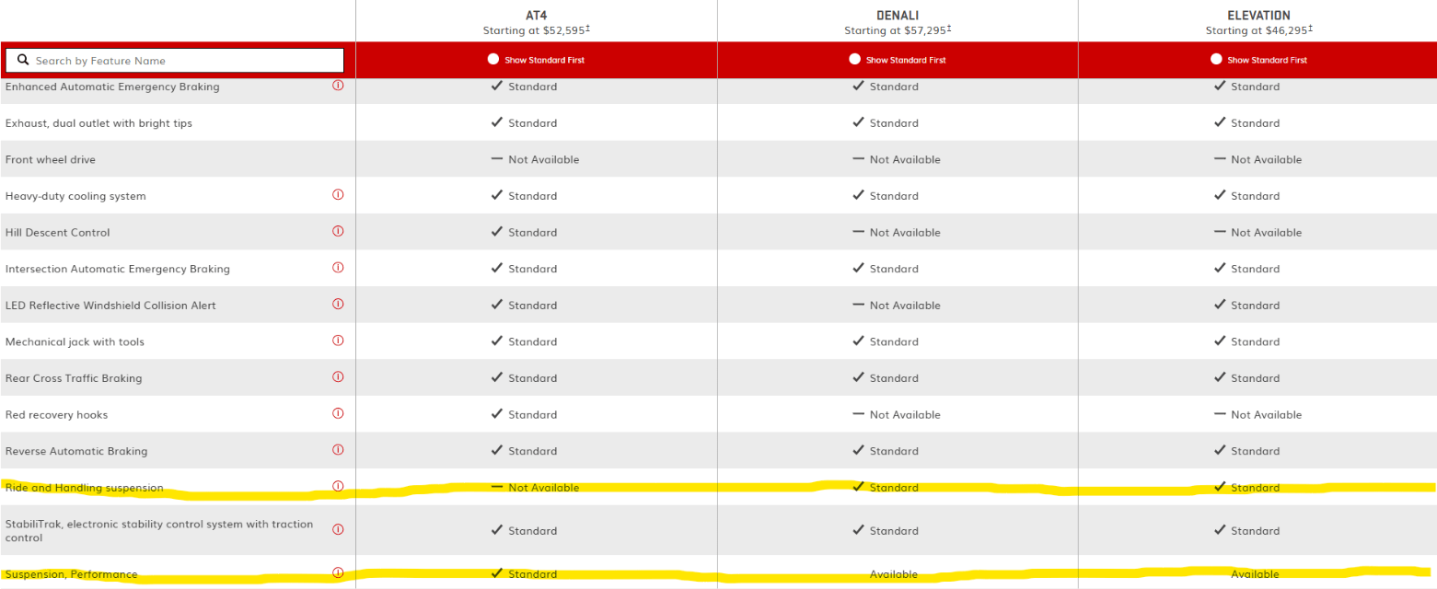Open info icon for Mechanical jack with tools
The image size is (1437, 589).
pyautogui.click(x=338, y=341)
